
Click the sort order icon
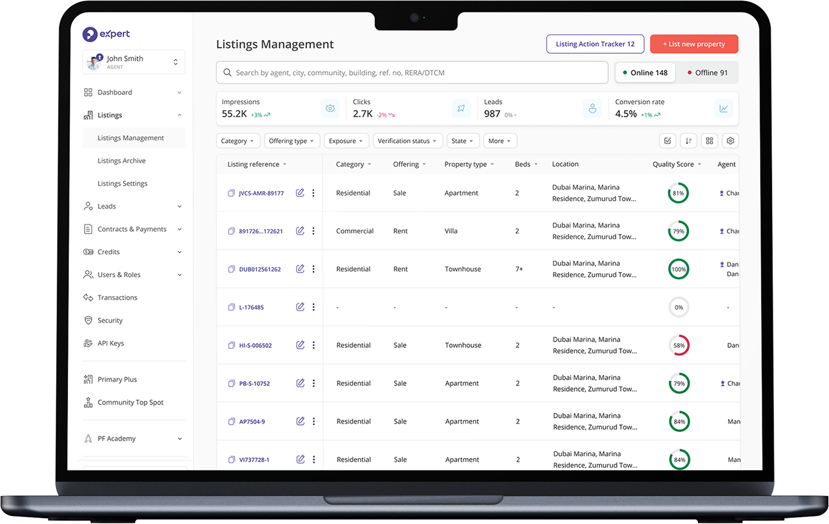click(x=688, y=141)
